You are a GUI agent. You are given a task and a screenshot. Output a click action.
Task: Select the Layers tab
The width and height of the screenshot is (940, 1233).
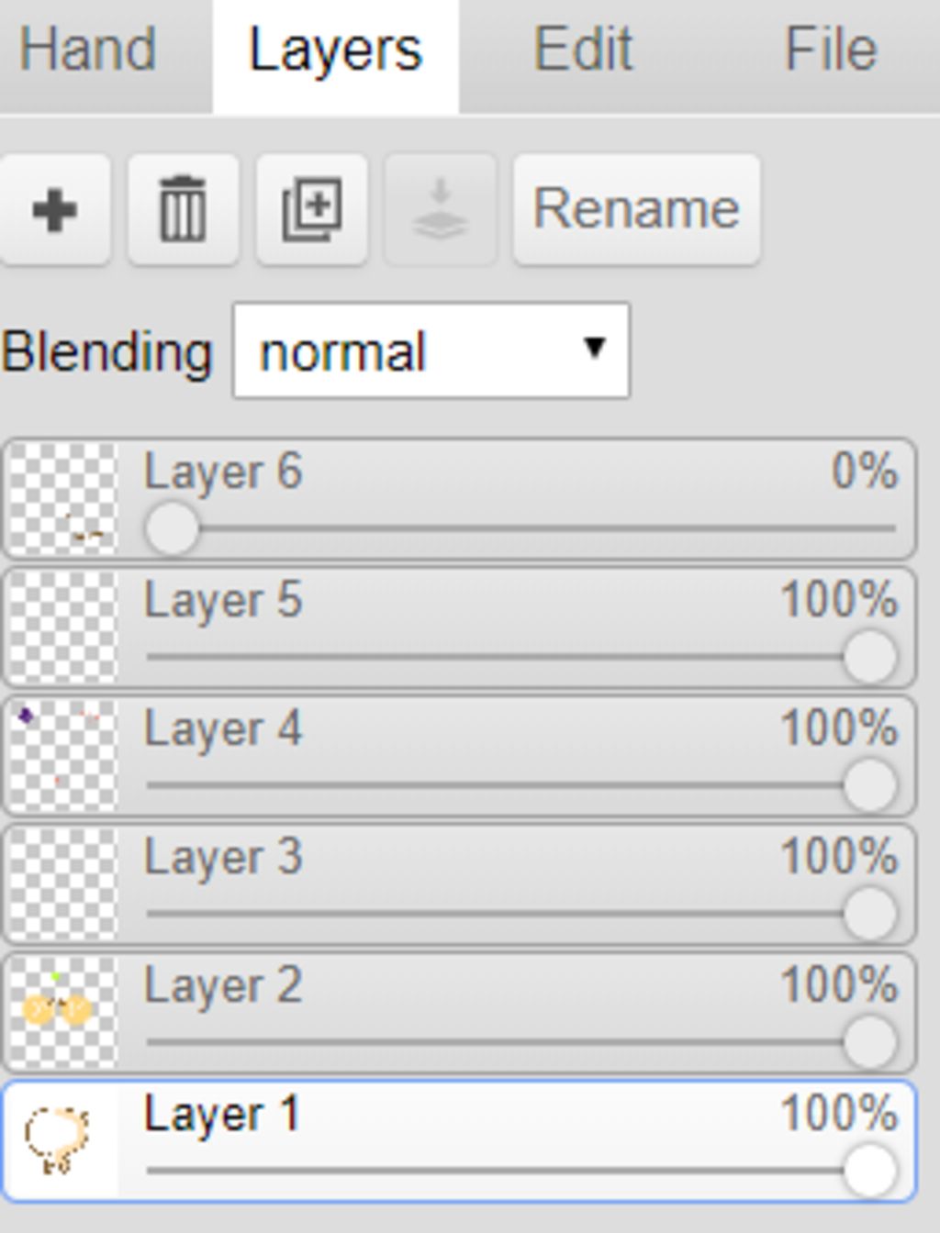(336, 50)
